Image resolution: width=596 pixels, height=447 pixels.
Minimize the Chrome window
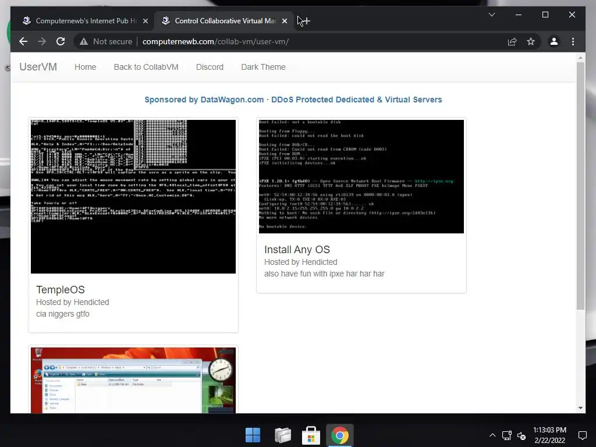pyautogui.click(x=519, y=15)
